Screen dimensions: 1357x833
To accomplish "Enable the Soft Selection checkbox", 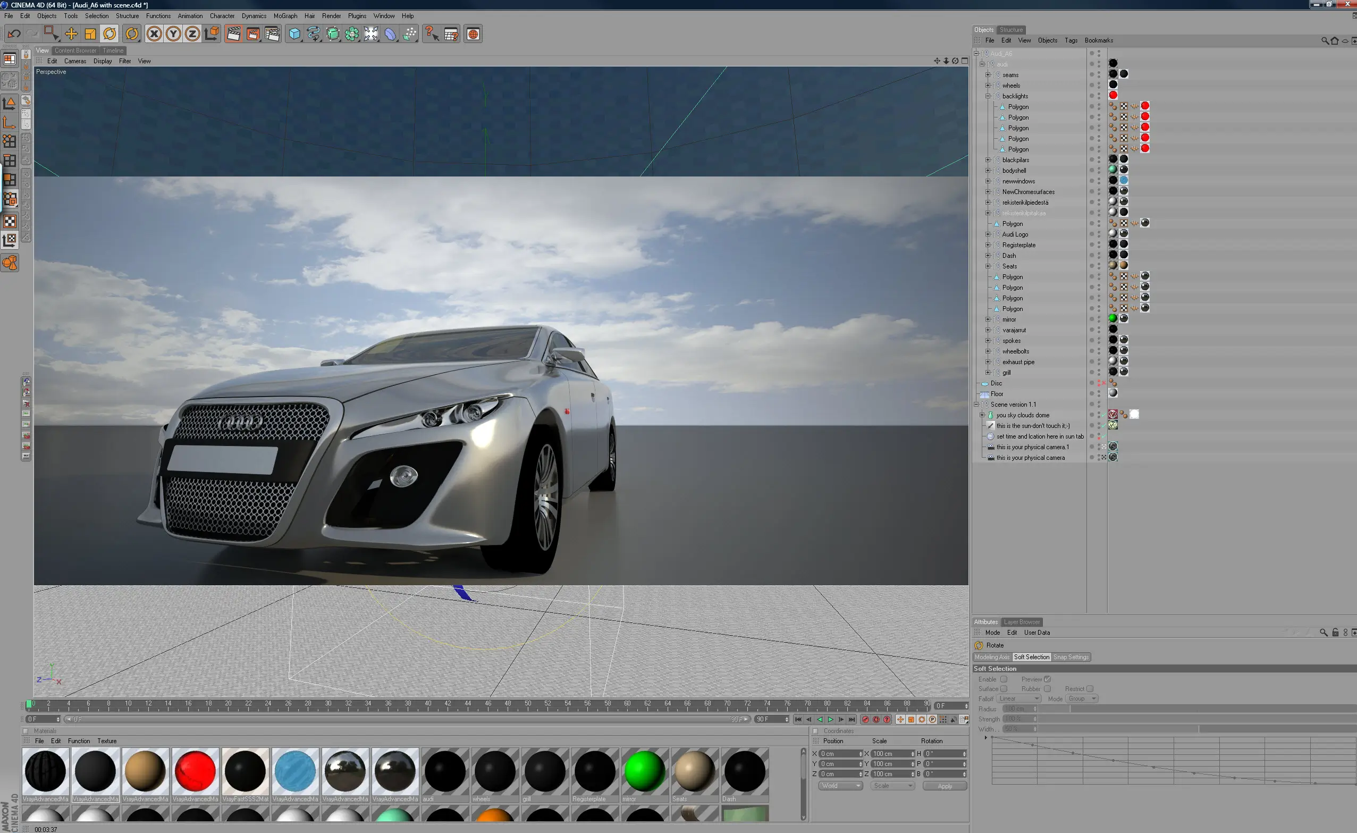I will 1004,679.
